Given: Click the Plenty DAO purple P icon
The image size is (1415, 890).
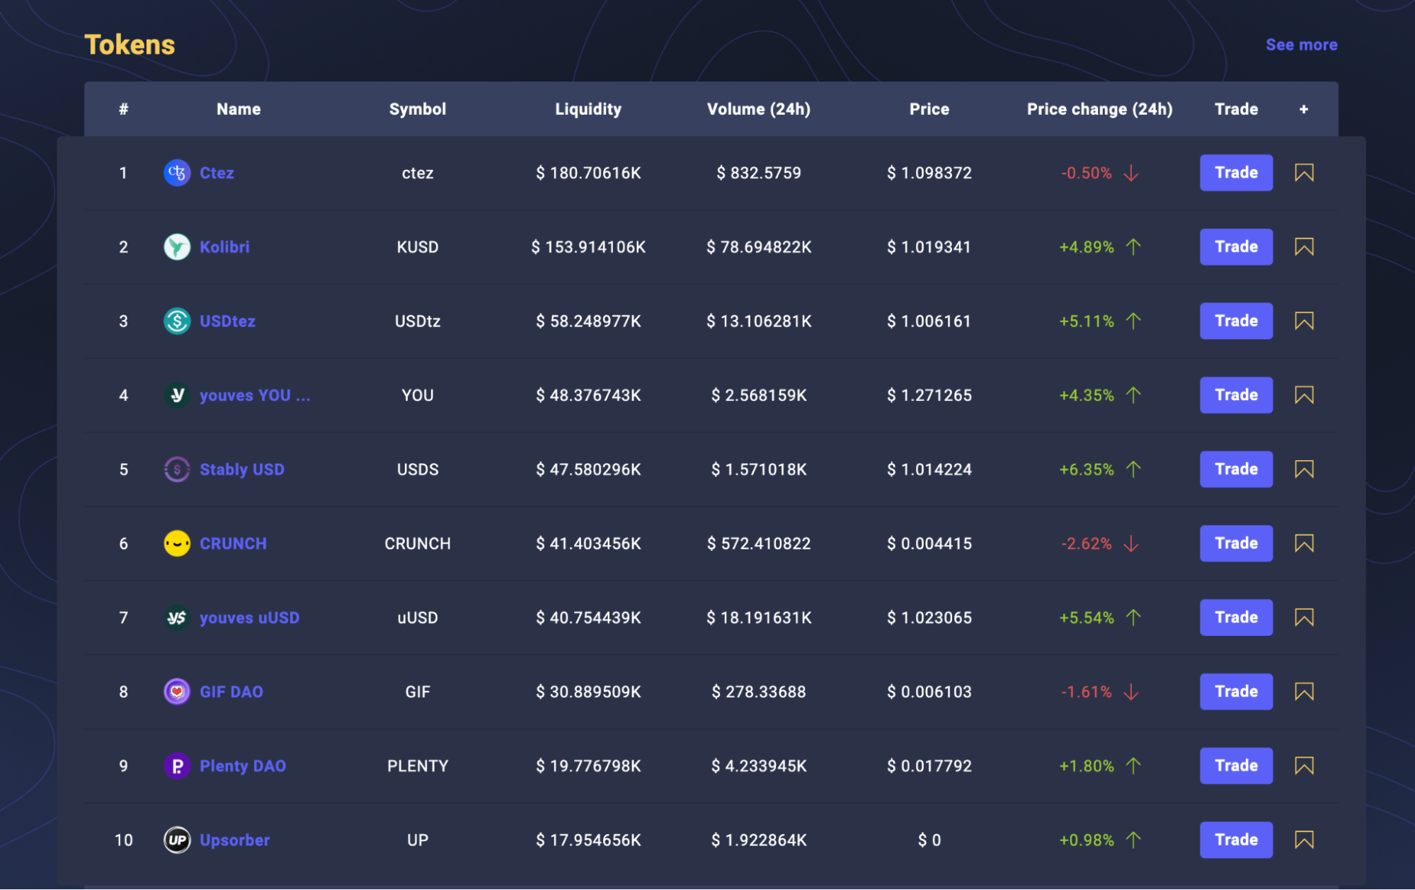Looking at the screenshot, I should pyautogui.click(x=177, y=766).
